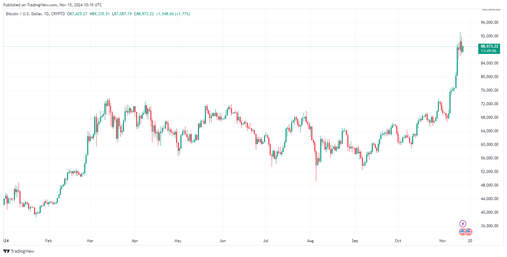
Task: Click the 84,000.00 price axis label
Action: point(490,63)
